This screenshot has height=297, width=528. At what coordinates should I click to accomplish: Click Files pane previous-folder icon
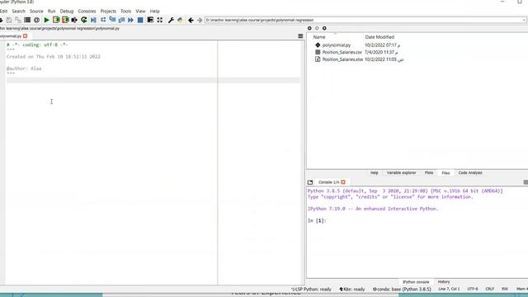coord(309,28)
